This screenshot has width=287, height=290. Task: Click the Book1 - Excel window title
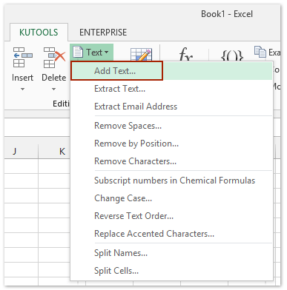pos(227,14)
